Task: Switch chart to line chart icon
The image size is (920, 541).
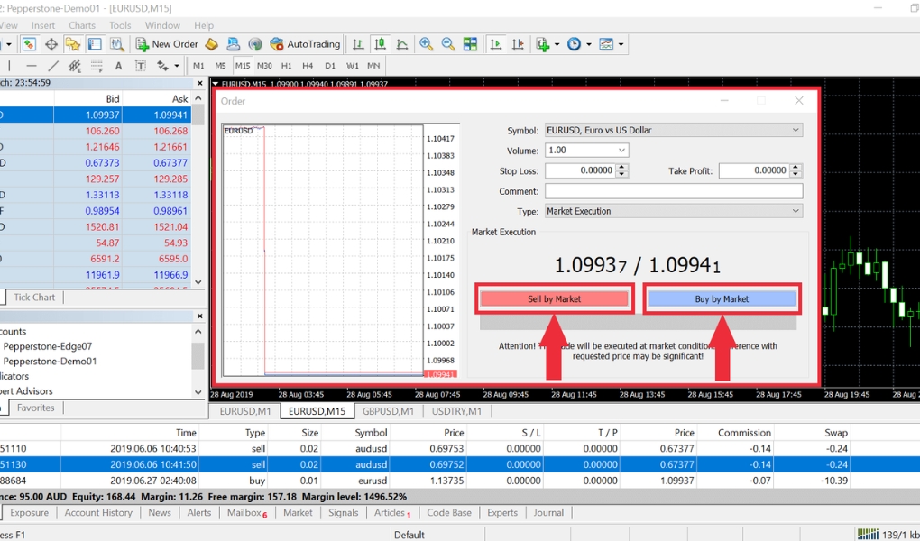Action: pos(402,44)
